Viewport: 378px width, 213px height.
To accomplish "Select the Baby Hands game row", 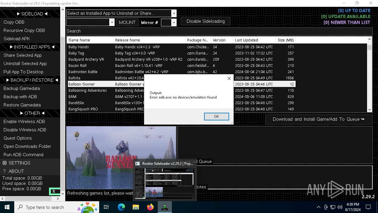I will click(181, 47).
